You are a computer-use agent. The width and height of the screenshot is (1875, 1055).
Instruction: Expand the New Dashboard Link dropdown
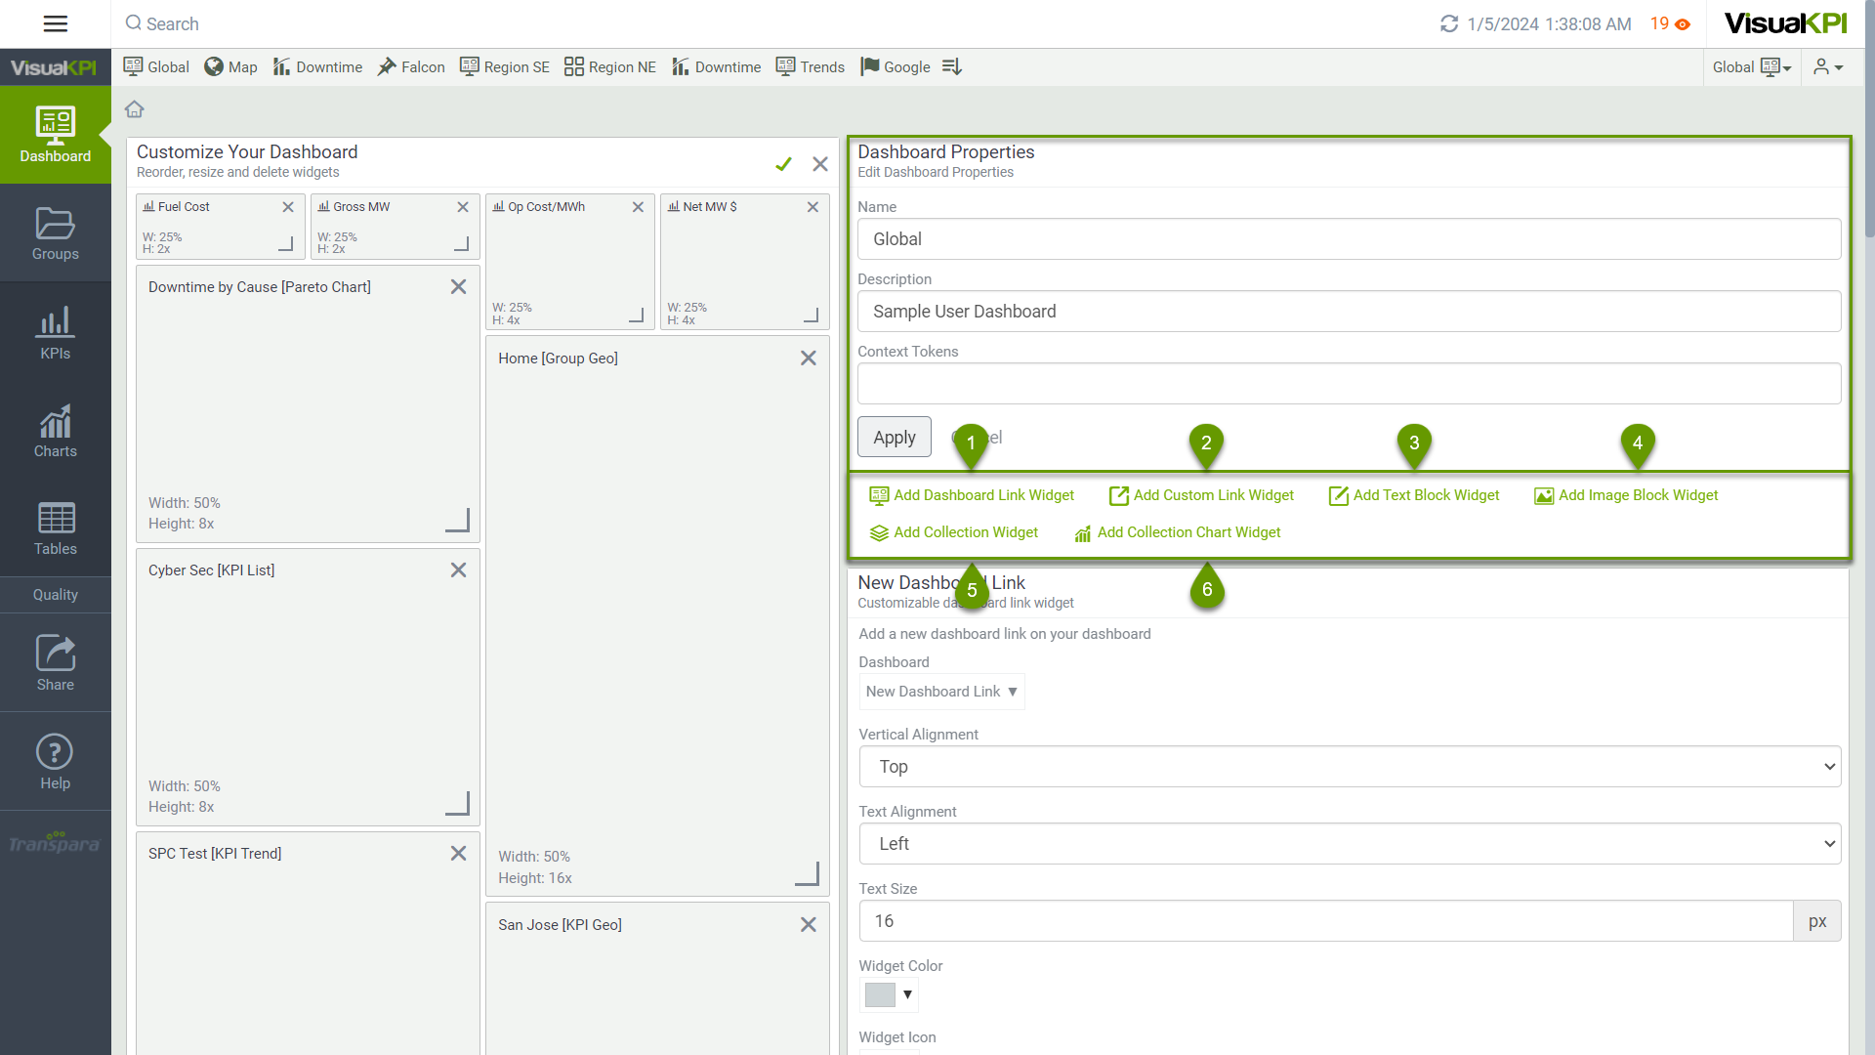pos(941,692)
